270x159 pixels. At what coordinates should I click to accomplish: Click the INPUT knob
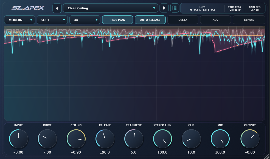click(18, 139)
